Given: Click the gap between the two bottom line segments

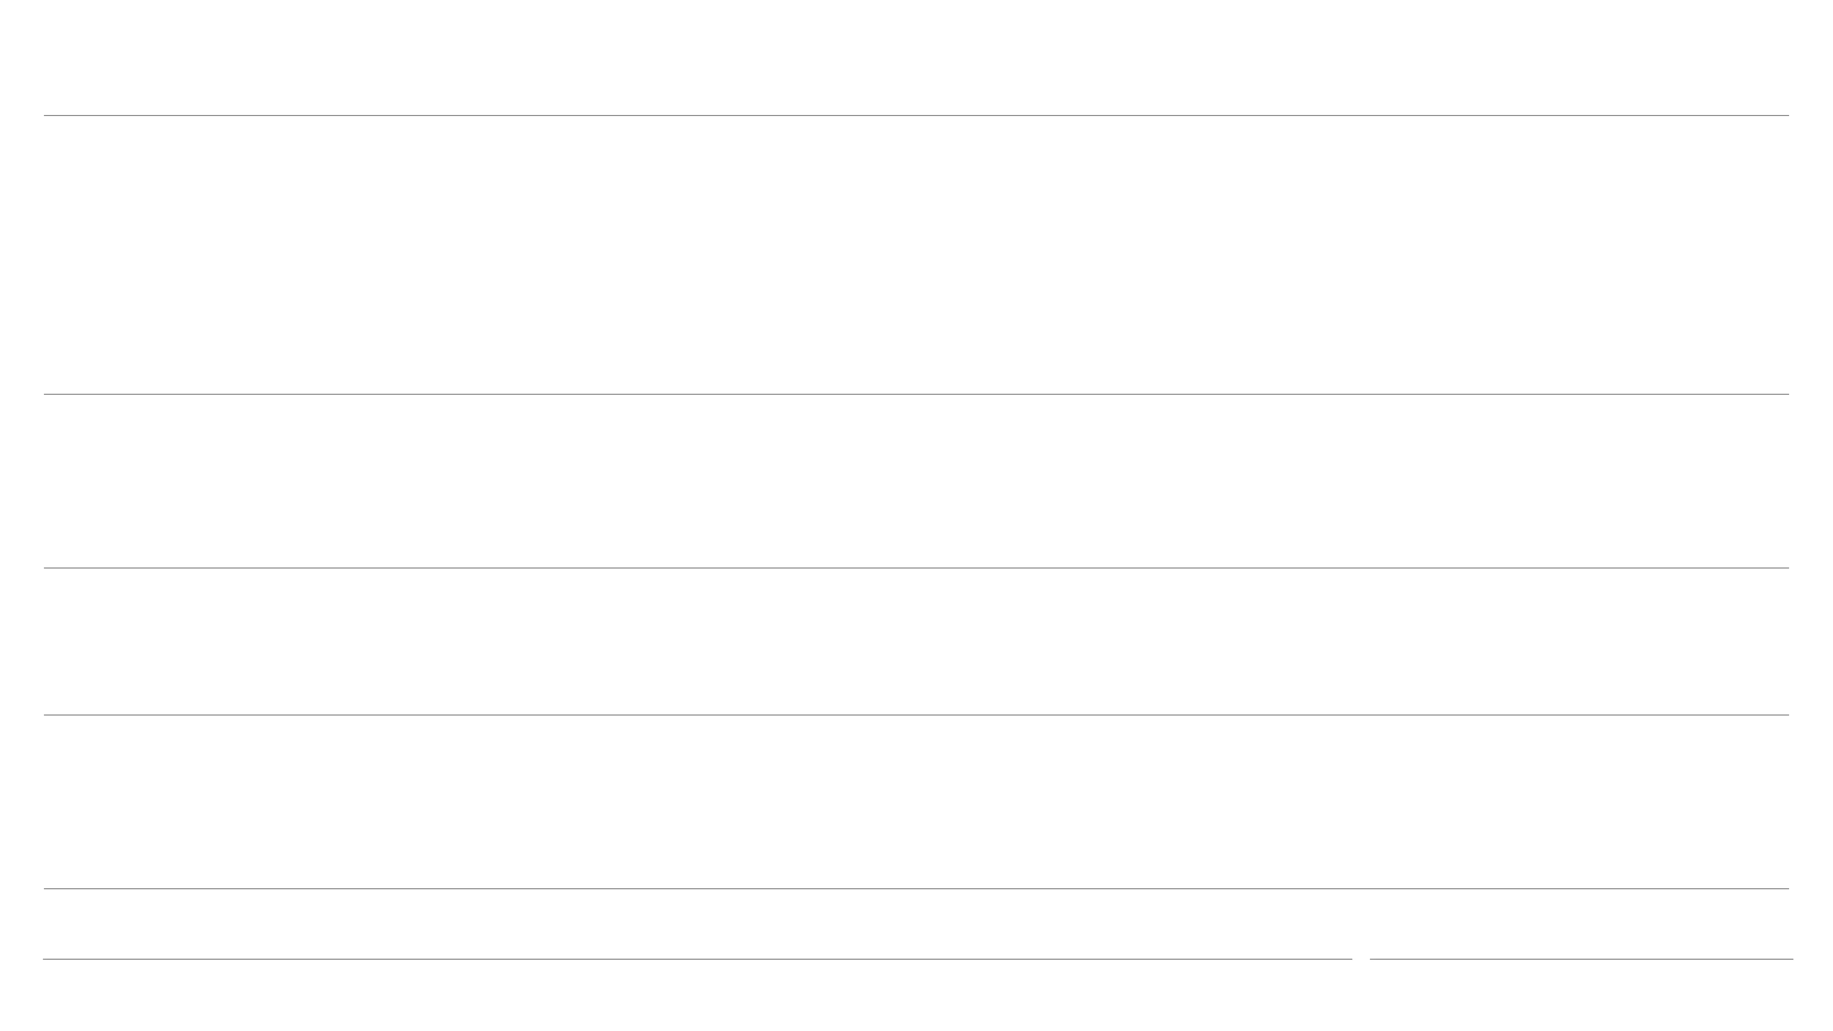Looking at the screenshot, I should click(1361, 959).
